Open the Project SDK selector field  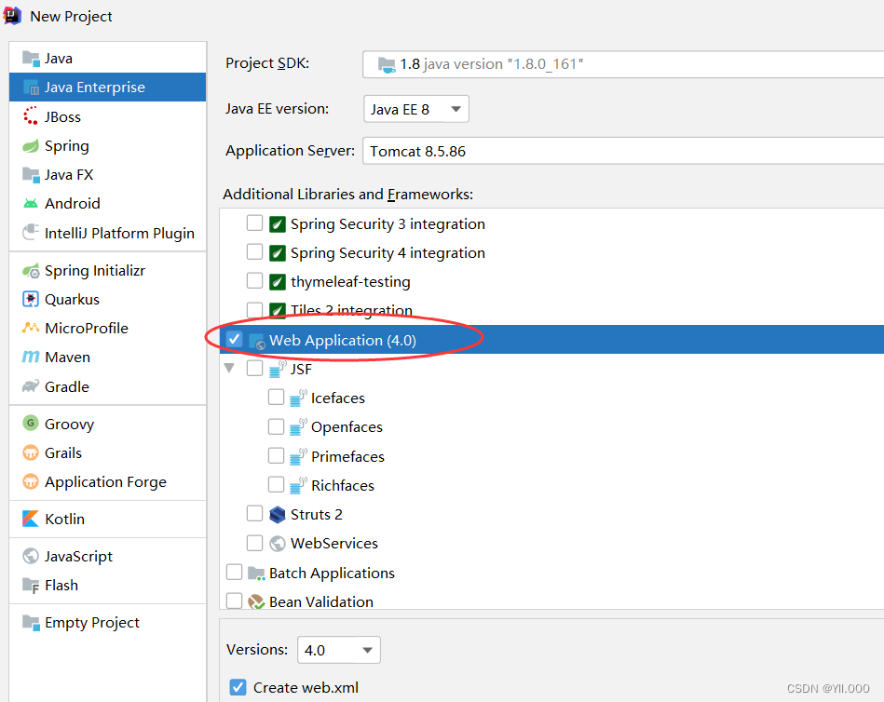coord(622,64)
